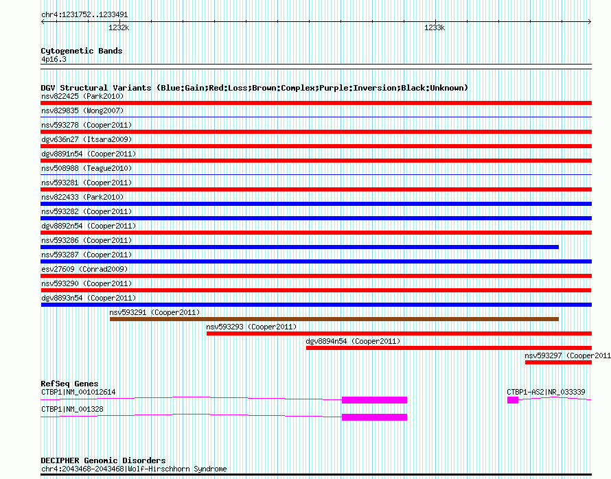Click the 1233k ruler tick label

tap(435, 27)
